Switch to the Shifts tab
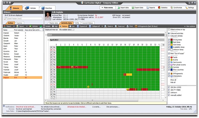 77,23
